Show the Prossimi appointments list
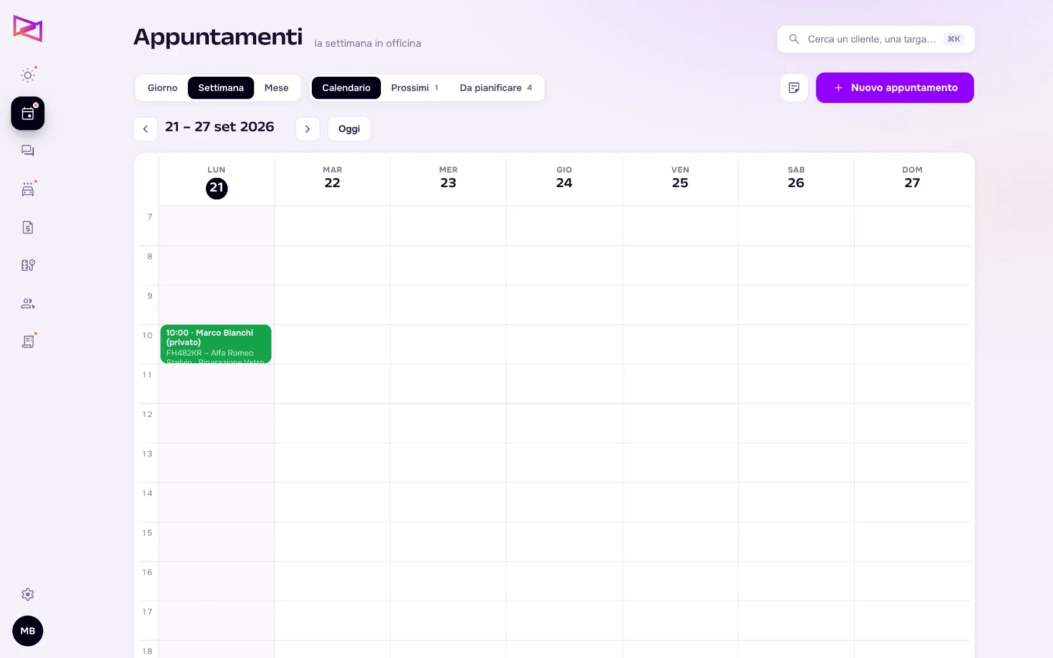The height and width of the screenshot is (658, 1053). pos(415,88)
